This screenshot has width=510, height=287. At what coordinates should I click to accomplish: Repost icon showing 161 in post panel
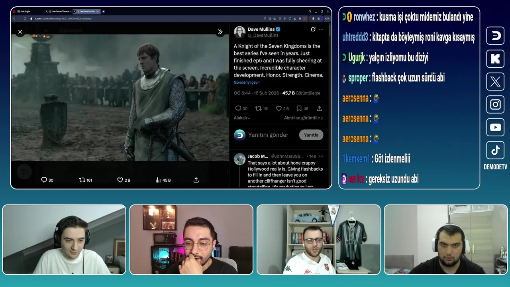pyautogui.click(x=258, y=108)
